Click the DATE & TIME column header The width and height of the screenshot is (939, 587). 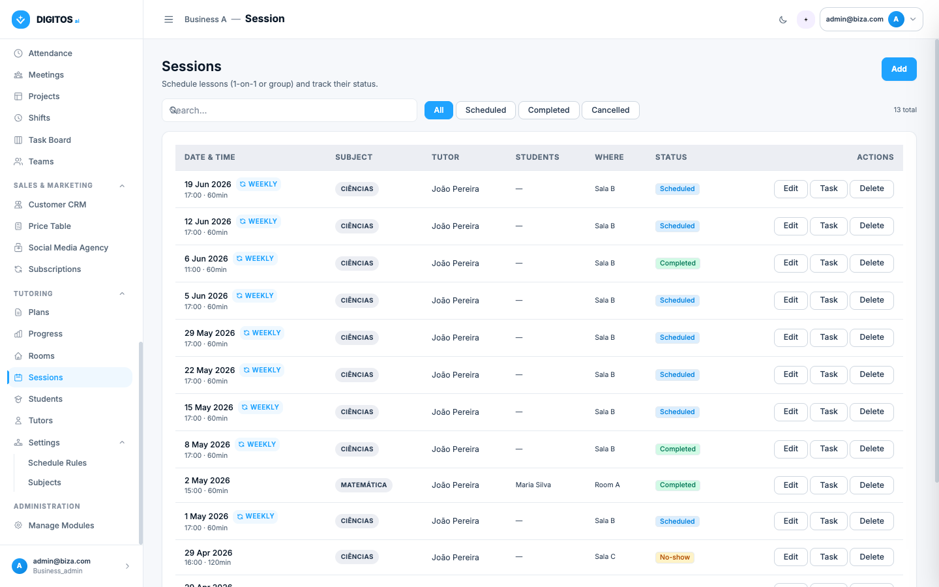point(210,157)
